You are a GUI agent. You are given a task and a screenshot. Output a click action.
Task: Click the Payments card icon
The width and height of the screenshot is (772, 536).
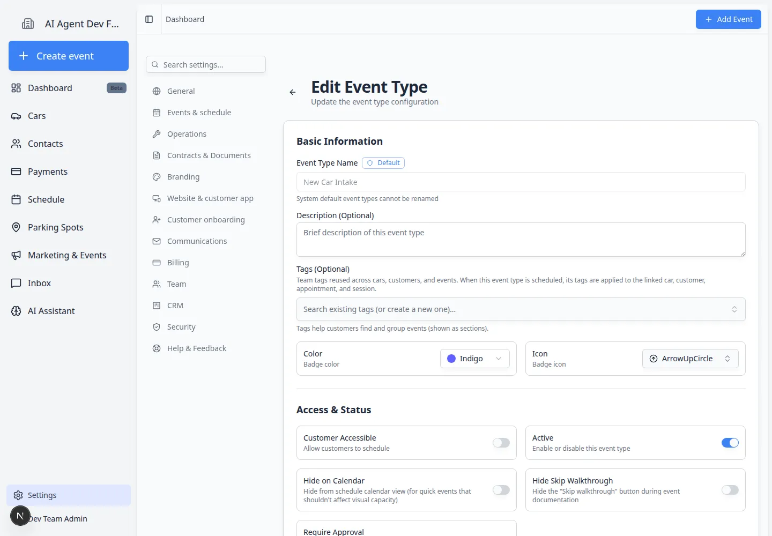click(16, 172)
